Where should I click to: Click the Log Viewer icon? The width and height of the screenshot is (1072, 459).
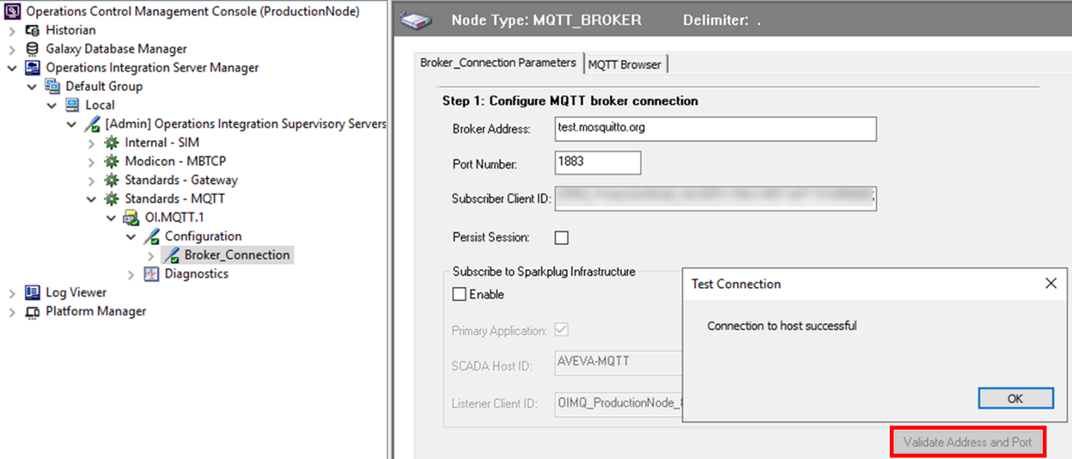pos(32,292)
